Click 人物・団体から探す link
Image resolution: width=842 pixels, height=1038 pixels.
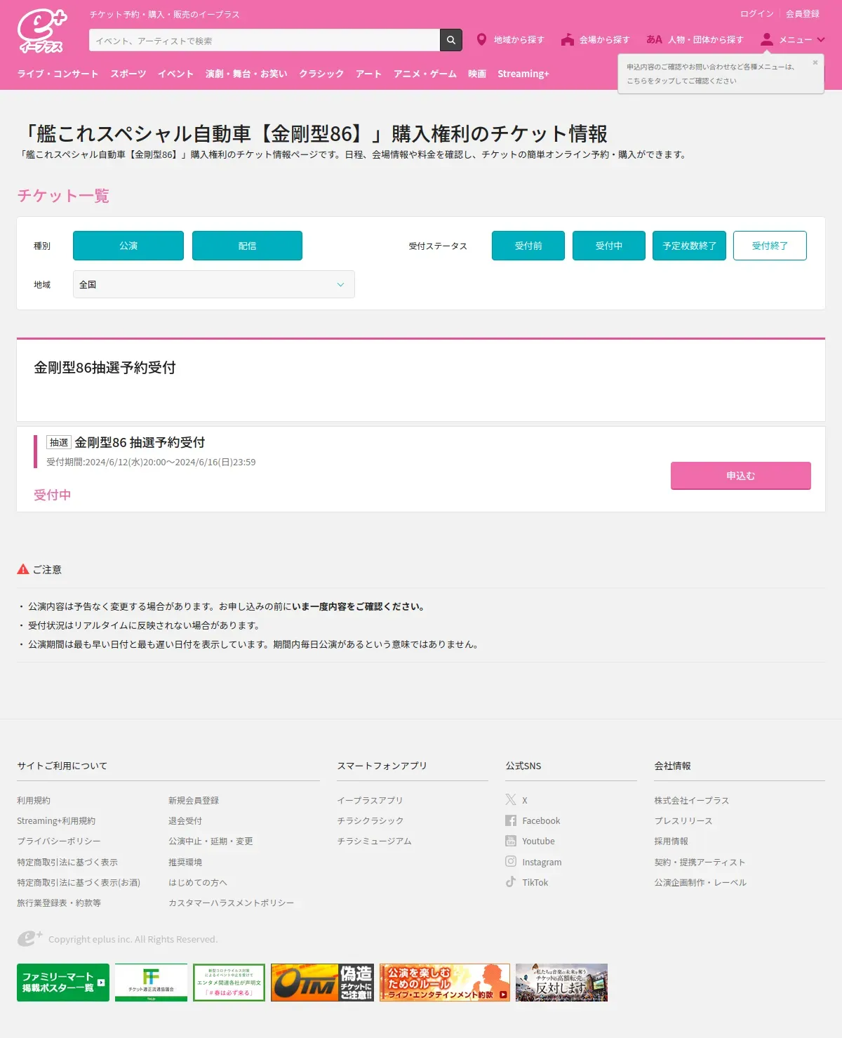tap(706, 40)
